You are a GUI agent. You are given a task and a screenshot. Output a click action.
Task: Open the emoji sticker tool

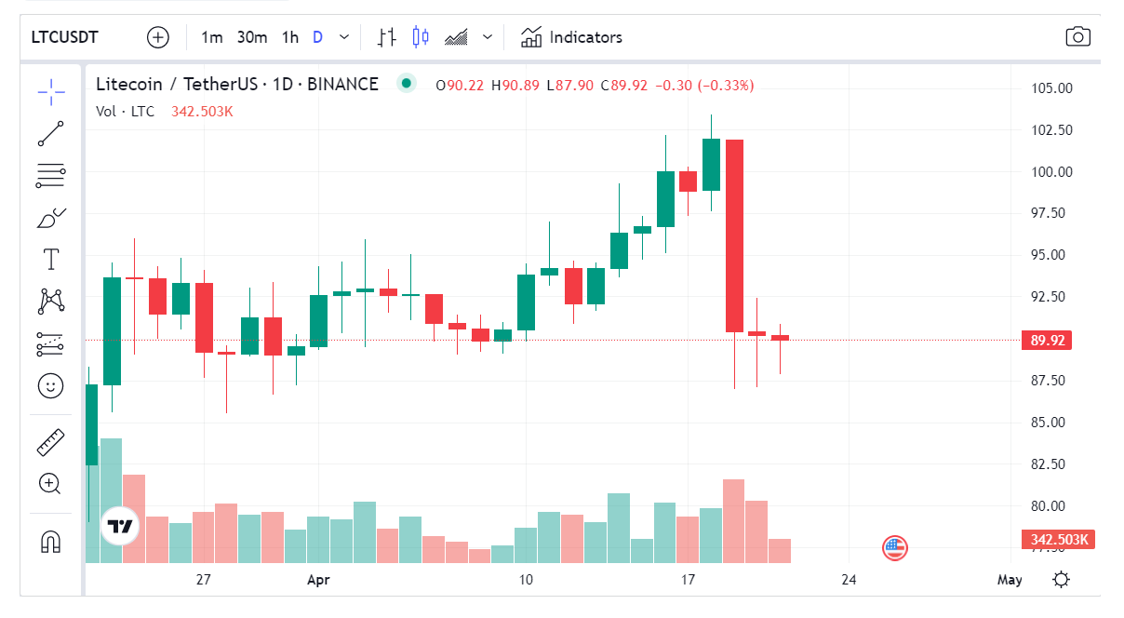(x=51, y=386)
